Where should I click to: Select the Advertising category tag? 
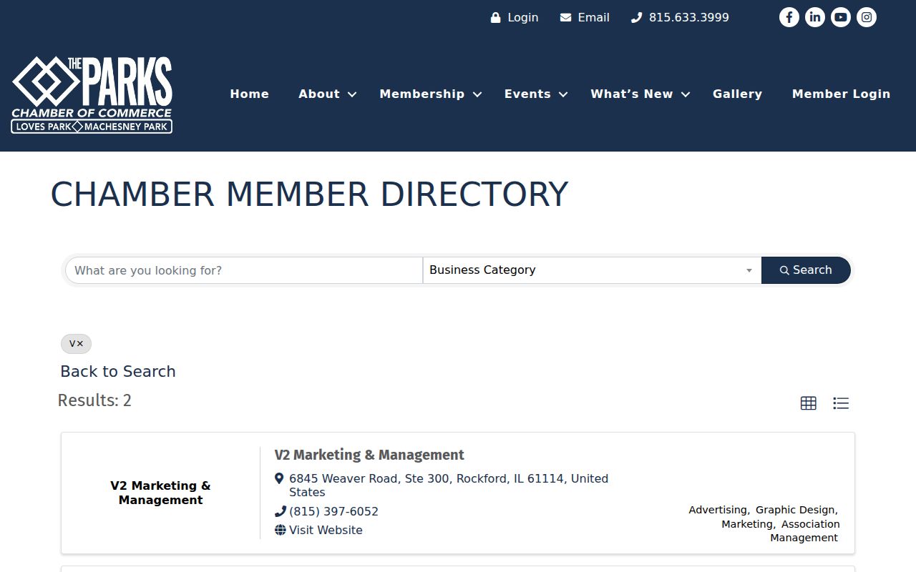(x=718, y=510)
